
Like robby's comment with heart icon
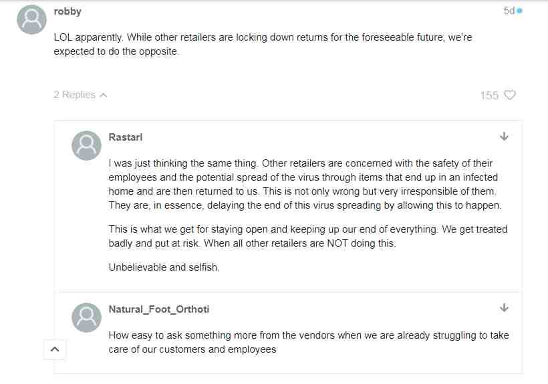click(509, 95)
